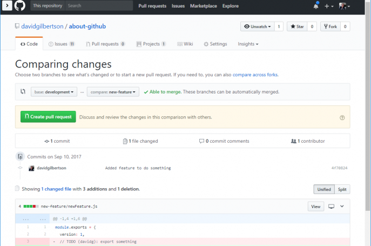Click the repository book icon
The height and width of the screenshot is (246, 371).
[17, 26]
